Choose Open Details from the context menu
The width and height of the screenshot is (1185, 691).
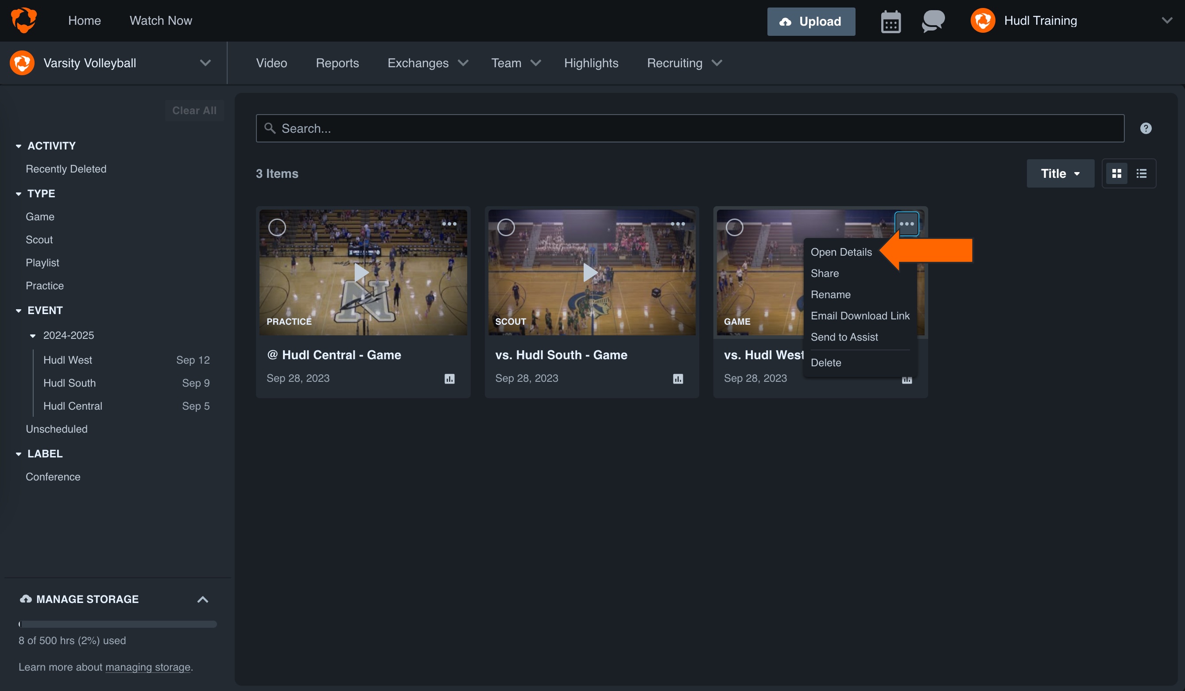(841, 252)
